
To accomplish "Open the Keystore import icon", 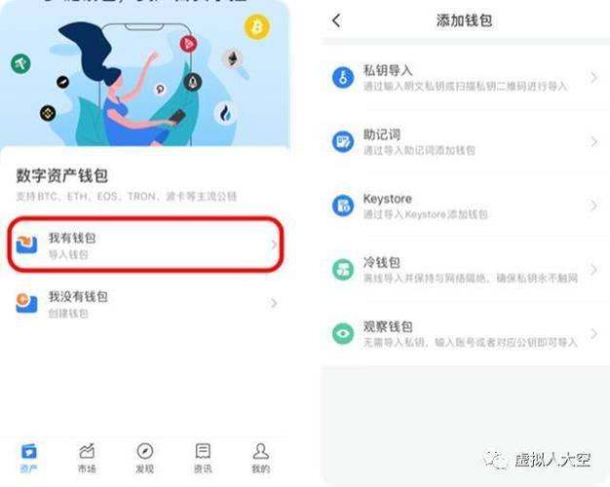I will pos(343,206).
